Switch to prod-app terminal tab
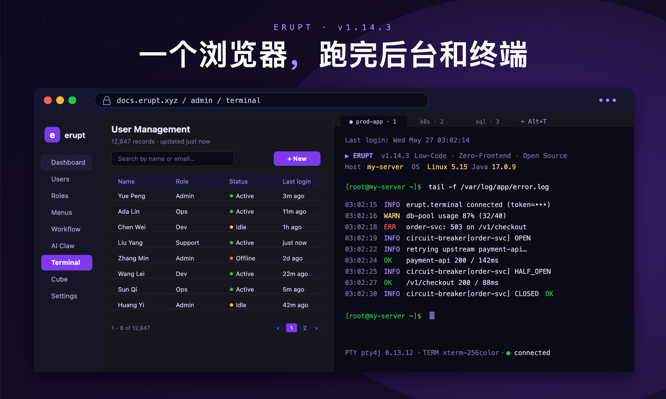Screen dimensions: 666x399 coord(374,122)
